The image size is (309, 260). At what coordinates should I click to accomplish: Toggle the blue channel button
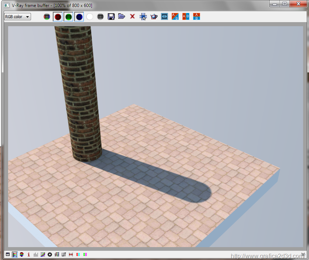click(x=79, y=17)
